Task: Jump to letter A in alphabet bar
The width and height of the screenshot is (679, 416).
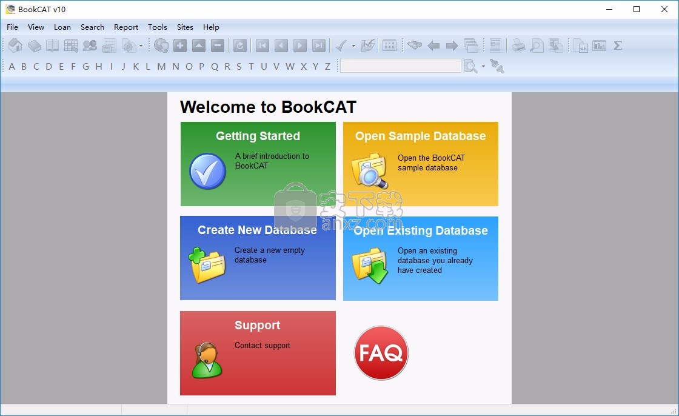Action: click(12, 66)
